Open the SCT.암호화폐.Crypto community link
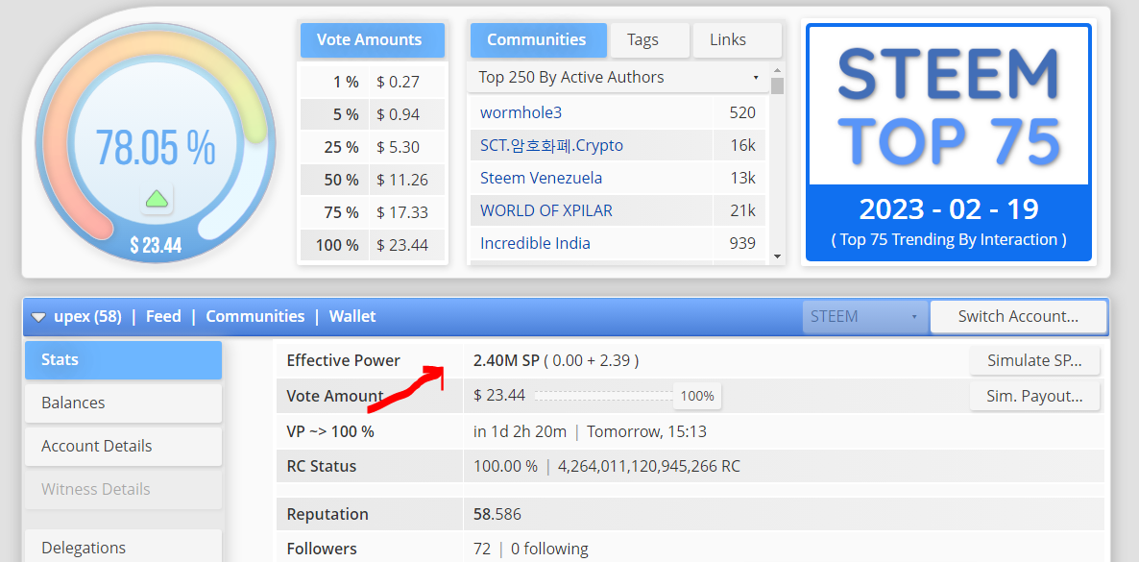This screenshot has height=562, width=1139. click(x=551, y=145)
